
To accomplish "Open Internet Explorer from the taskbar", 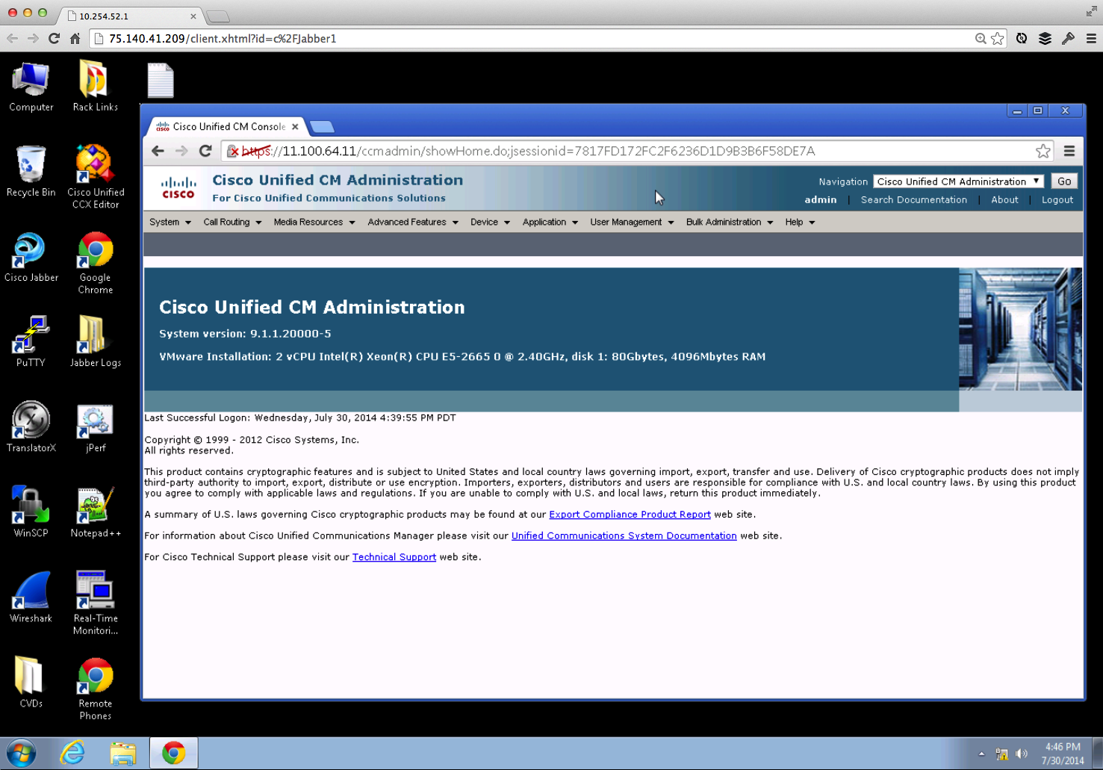I will 72,753.
